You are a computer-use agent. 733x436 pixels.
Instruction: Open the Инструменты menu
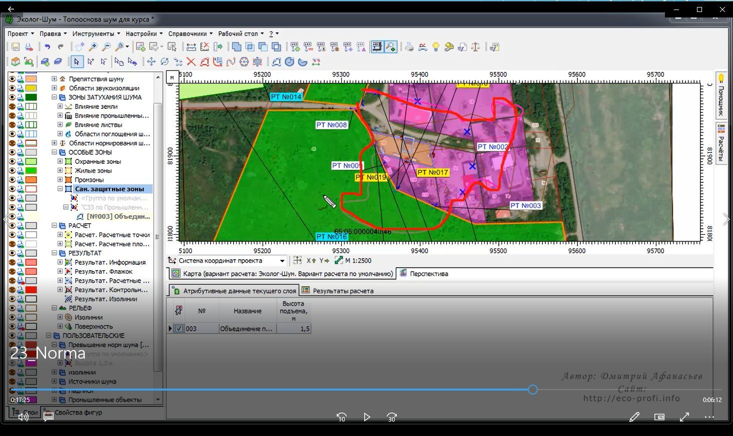(93, 33)
